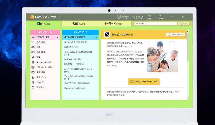Switch to the 名前から探す tab
Screen dimensions: 215x125
79,24
